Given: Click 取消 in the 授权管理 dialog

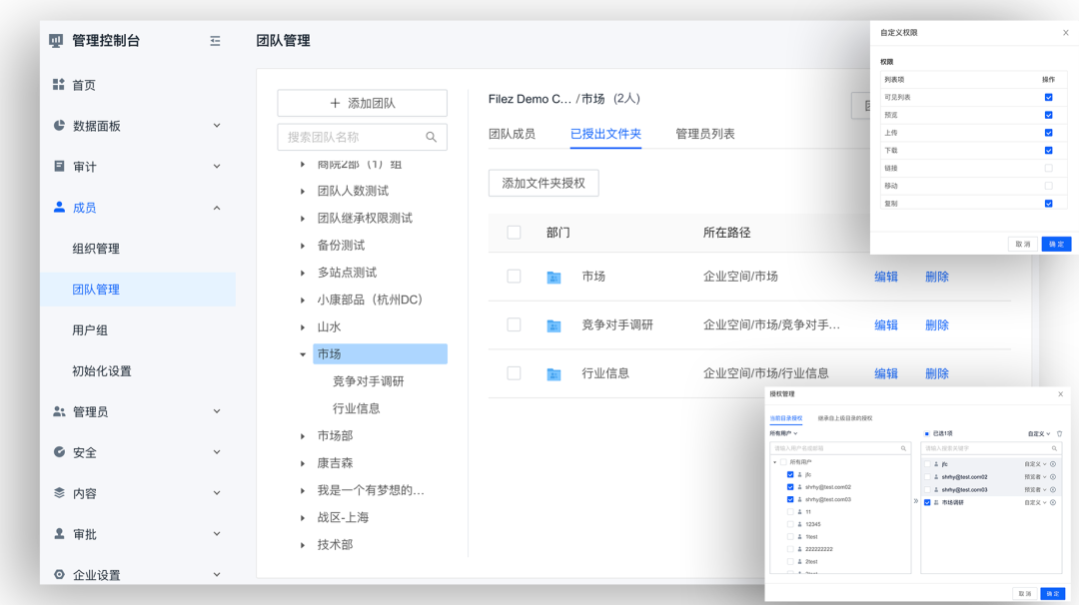Looking at the screenshot, I should [1025, 593].
